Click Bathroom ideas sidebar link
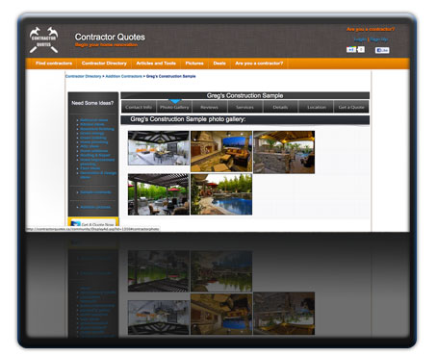 tap(94, 120)
